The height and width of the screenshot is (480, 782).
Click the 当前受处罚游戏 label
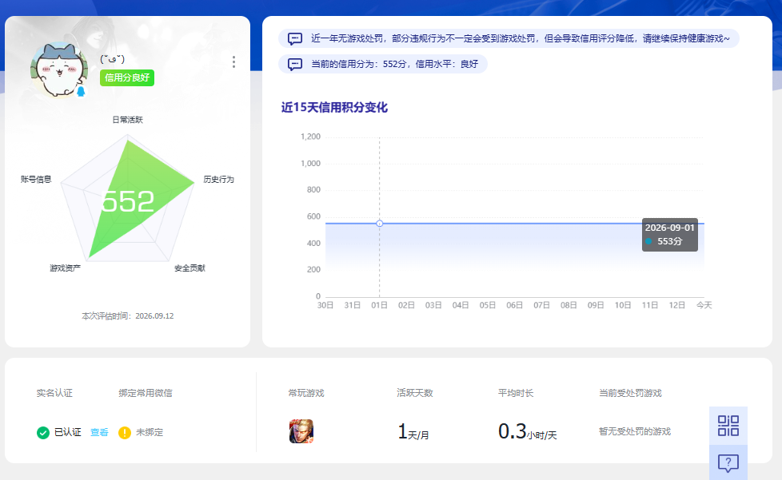point(630,393)
